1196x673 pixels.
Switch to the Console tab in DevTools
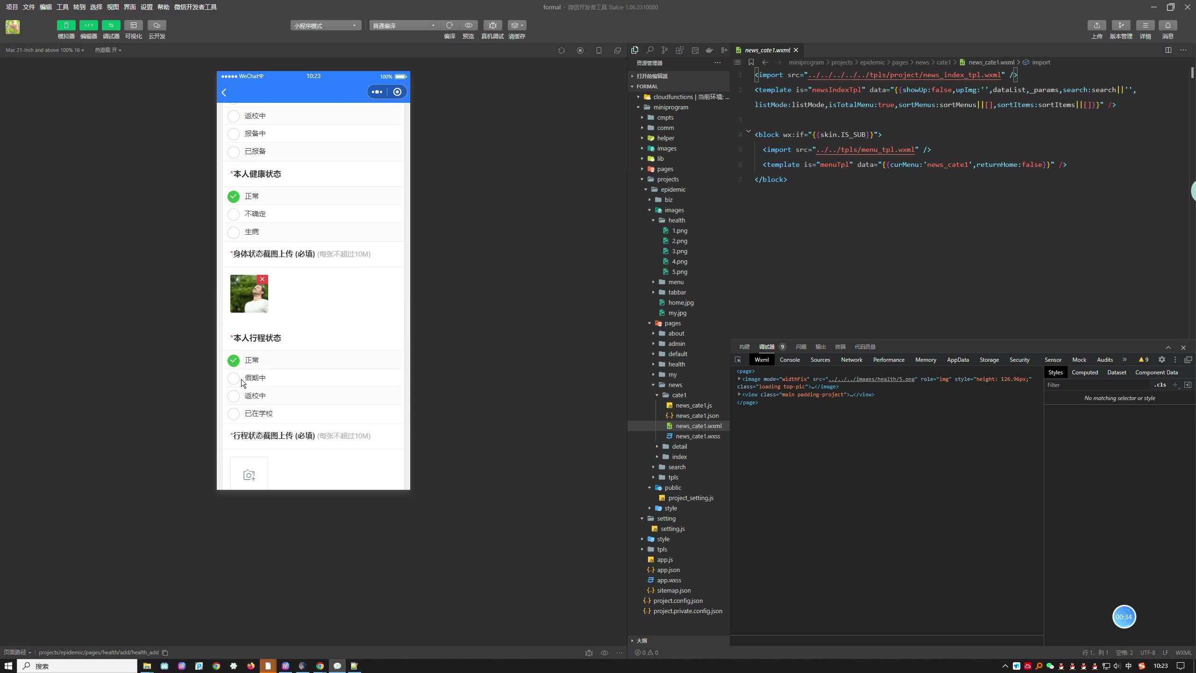point(790,359)
